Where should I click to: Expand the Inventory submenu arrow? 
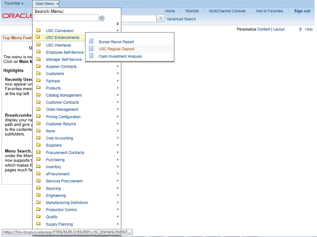coord(118,166)
